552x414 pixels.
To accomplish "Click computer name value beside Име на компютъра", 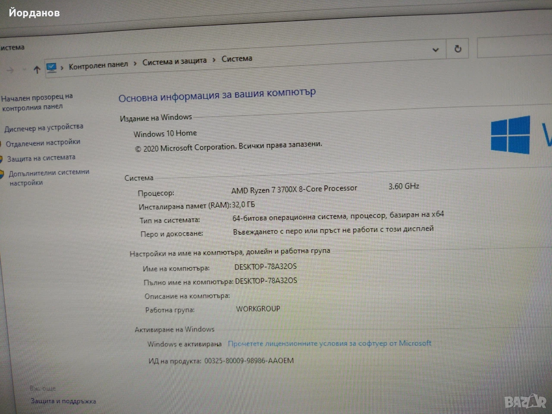I will (x=266, y=267).
